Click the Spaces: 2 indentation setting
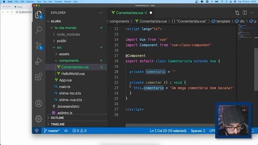 tap(198, 130)
